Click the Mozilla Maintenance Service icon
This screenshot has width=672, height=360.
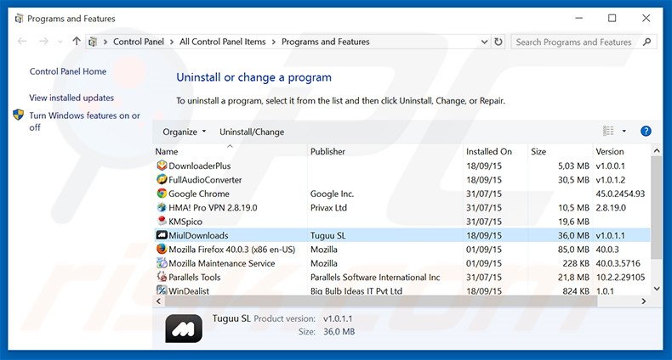click(162, 263)
